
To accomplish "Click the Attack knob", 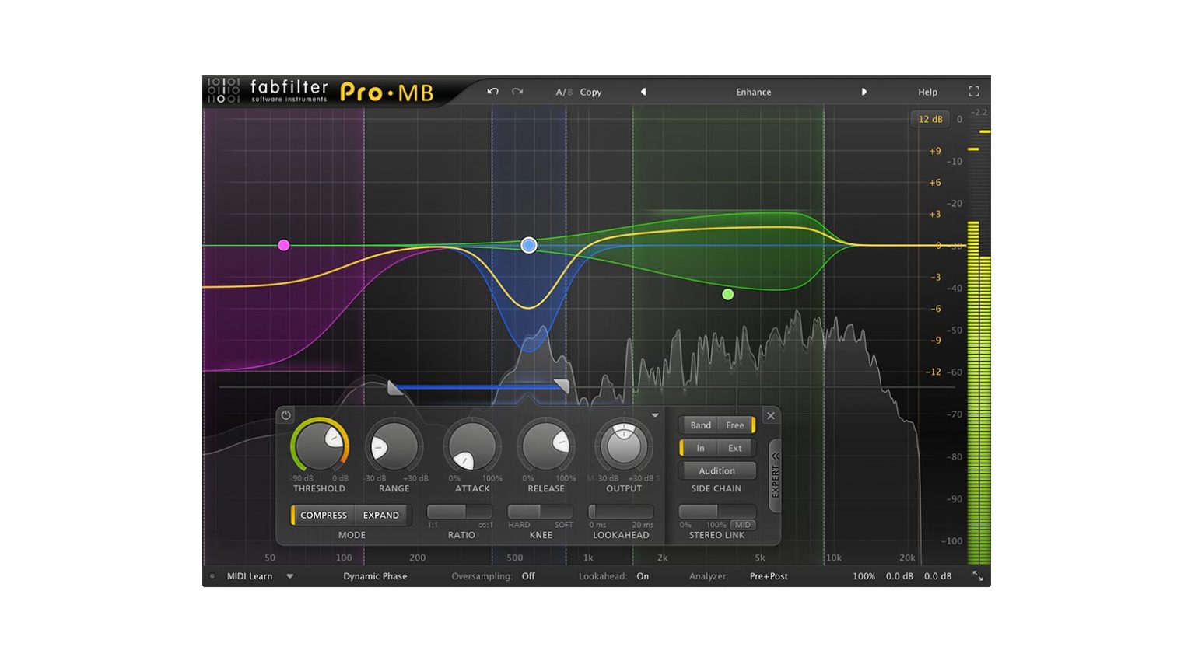I will (472, 446).
